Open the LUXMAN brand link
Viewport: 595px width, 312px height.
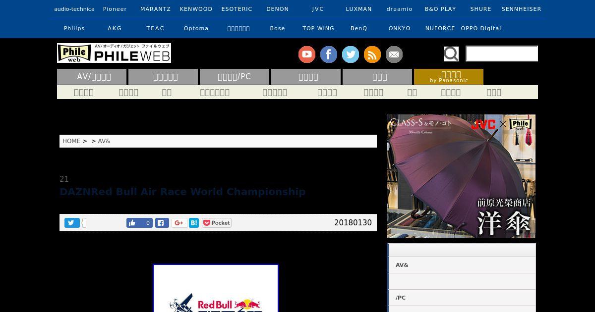359,9
